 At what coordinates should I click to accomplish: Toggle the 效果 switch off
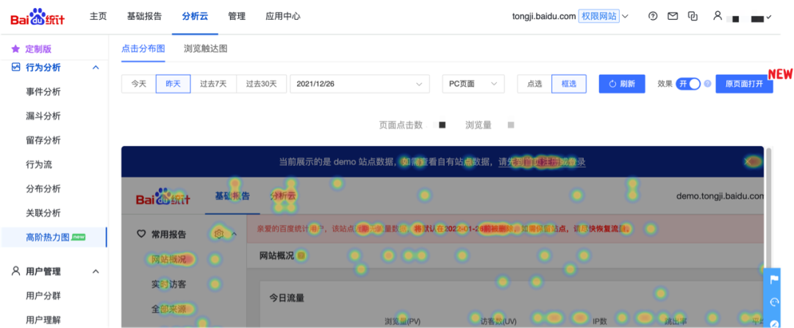687,84
